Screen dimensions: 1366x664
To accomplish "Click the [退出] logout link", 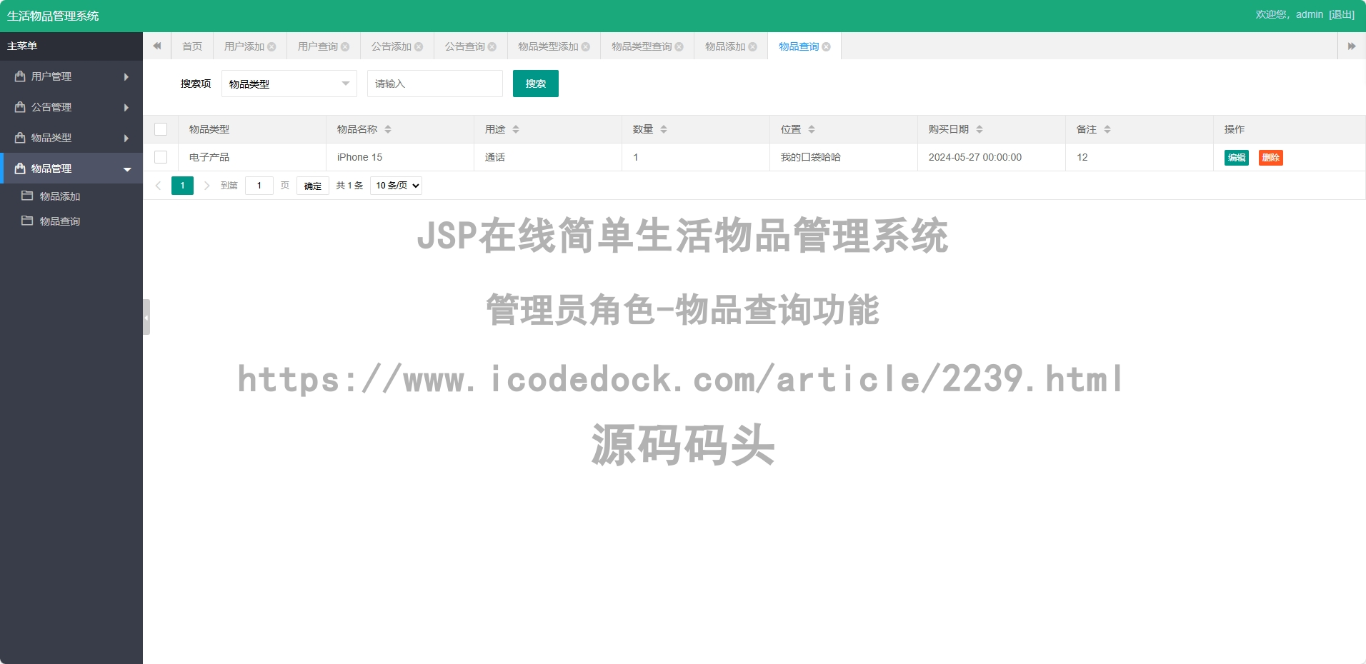I will 1342,14.
